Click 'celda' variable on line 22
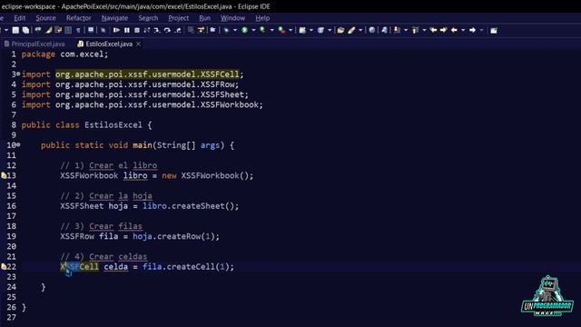 pyautogui.click(x=115, y=266)
